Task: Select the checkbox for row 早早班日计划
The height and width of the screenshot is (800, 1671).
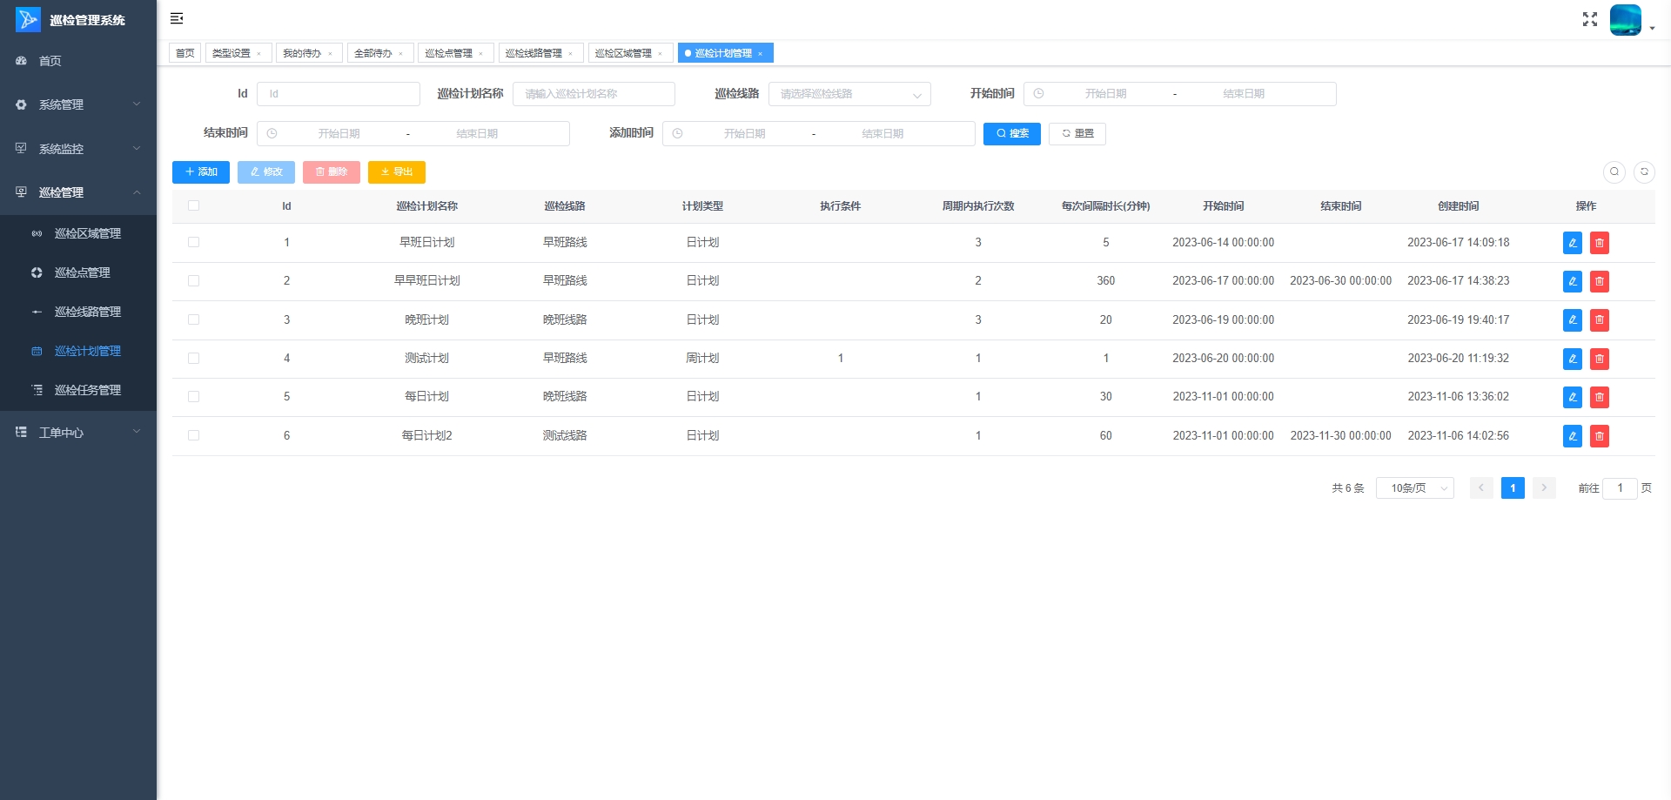Action: 193,281
